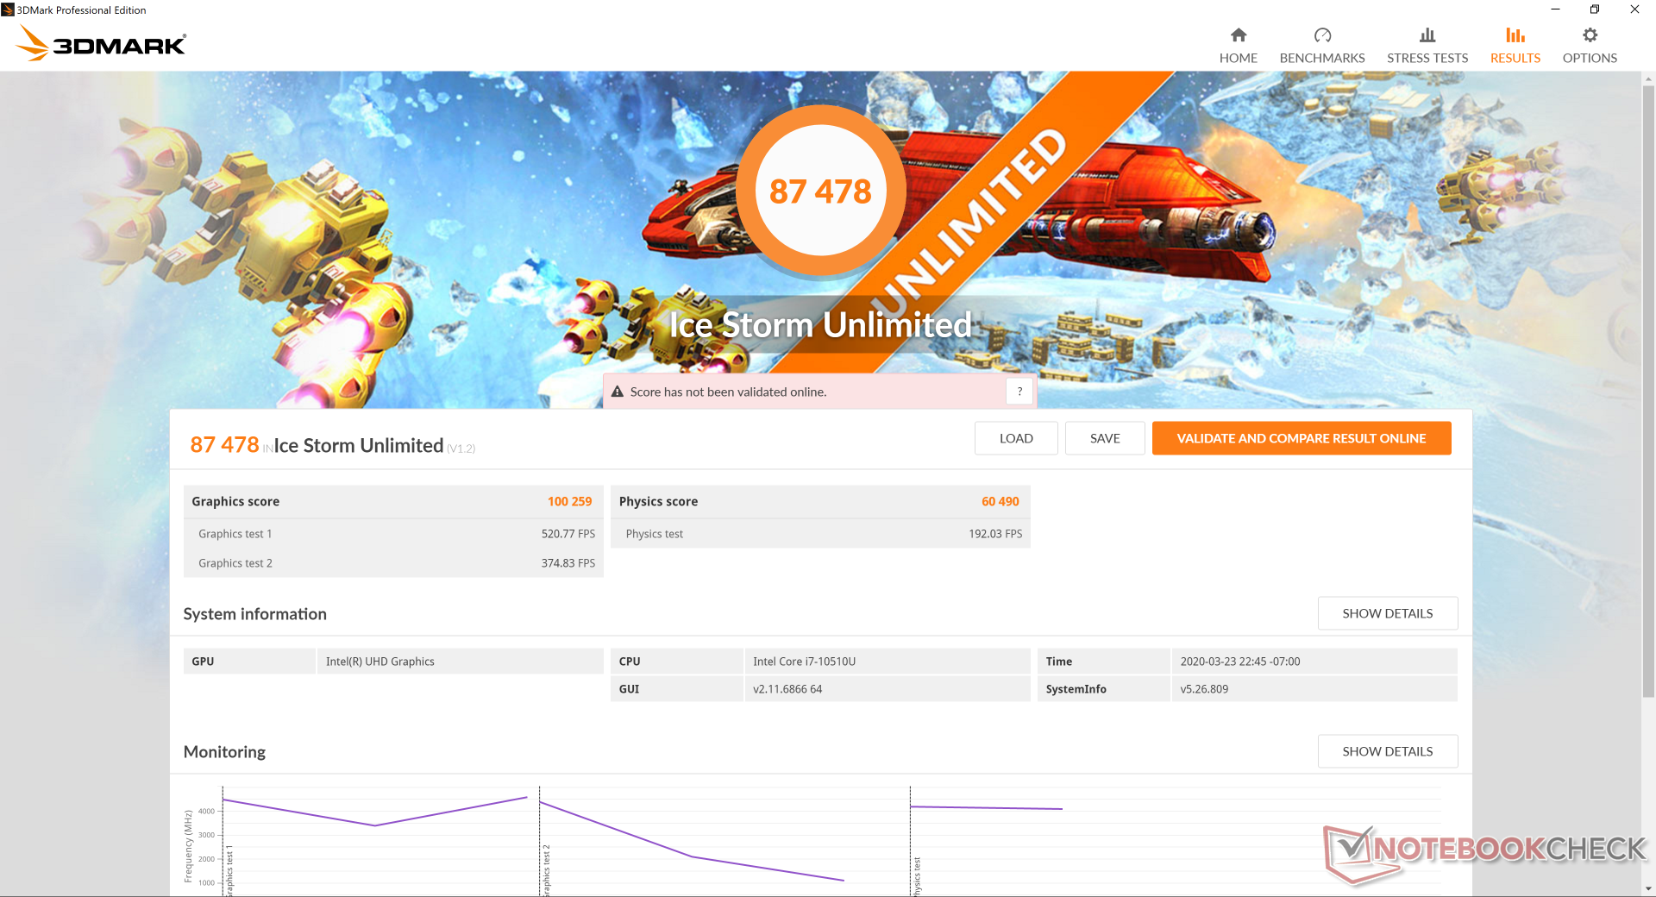Click the GUI version v2.11.6866 64
The height and width of the screenshot is (897, 1656).
point(787,689)
